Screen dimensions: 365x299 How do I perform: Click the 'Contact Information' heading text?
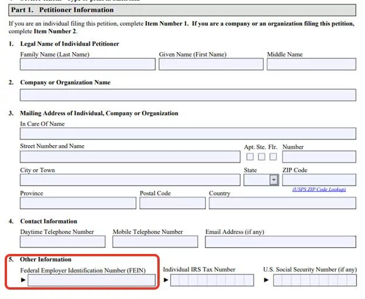[49, 221]
